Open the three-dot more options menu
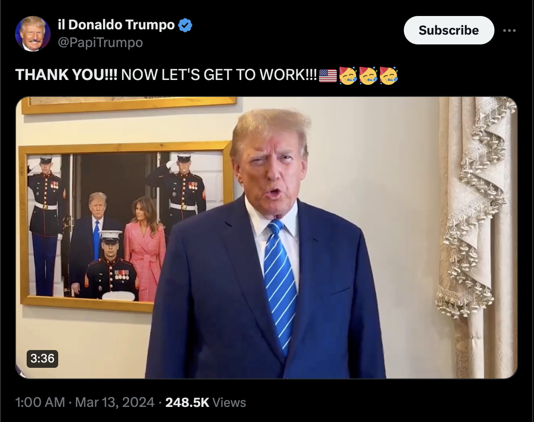This screenshot has height=422, width=534. (510, 31)
